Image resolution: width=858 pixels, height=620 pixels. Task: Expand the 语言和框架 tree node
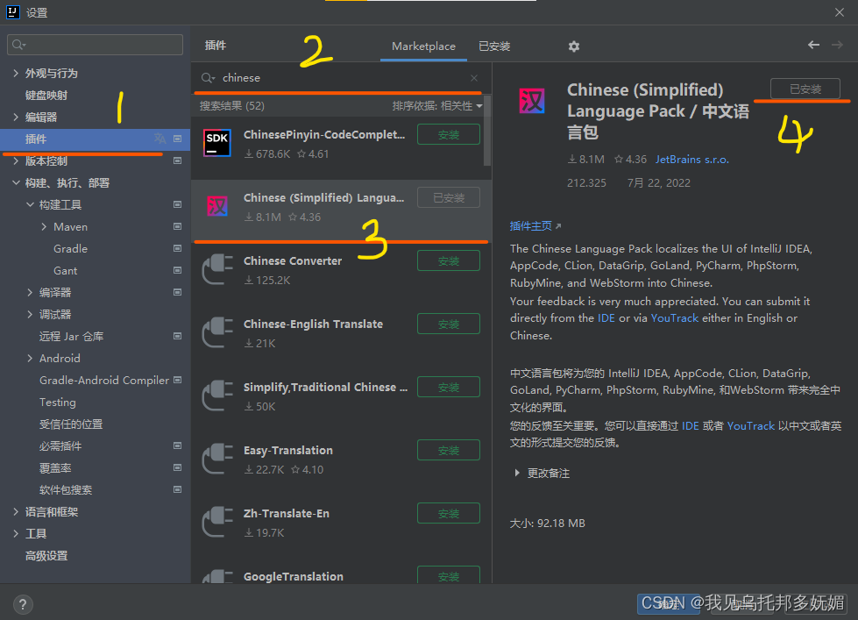[x=16, y=511]
